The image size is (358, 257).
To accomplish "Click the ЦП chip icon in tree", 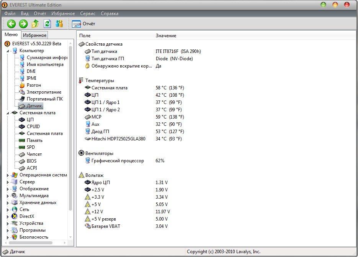I will tap(22, 120).
